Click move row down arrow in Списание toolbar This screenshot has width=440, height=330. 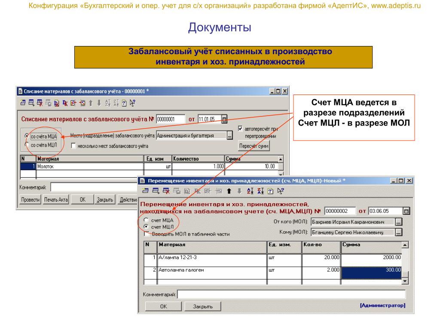click(x=99, y=103)
